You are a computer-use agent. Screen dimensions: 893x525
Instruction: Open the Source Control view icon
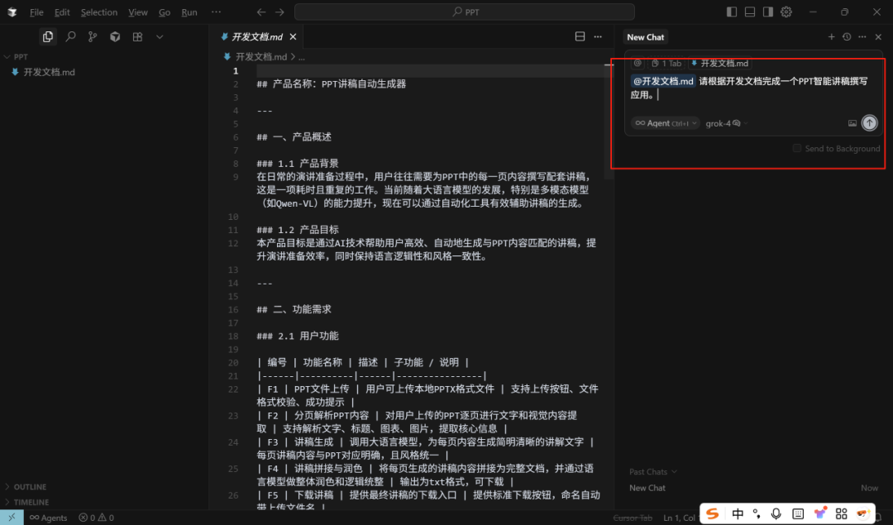[93, 37]
